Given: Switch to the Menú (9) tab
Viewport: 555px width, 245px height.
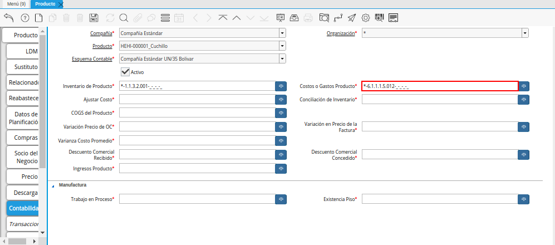Looking at the screenshot, I should click(x=16, y=4).
